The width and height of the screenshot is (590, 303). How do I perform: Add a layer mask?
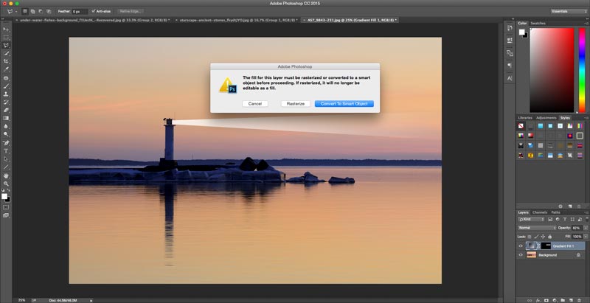pyautogui.click(x=546, y=300)
